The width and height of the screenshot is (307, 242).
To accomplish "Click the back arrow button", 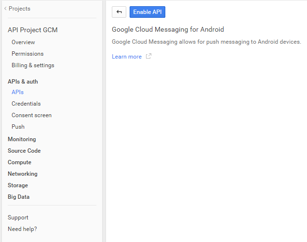I will pos(119,12).
